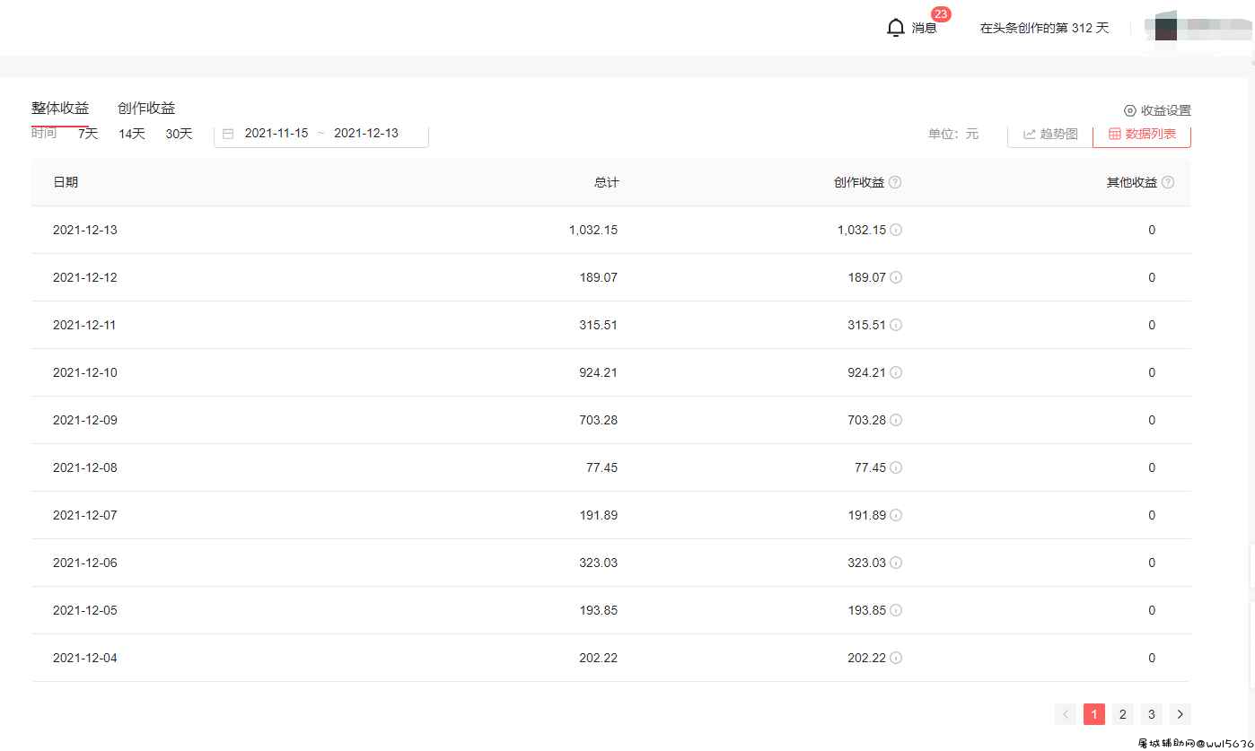
Task: Go to next page with right chevron
Action: pyautogui.click(x=1180, y=714)
